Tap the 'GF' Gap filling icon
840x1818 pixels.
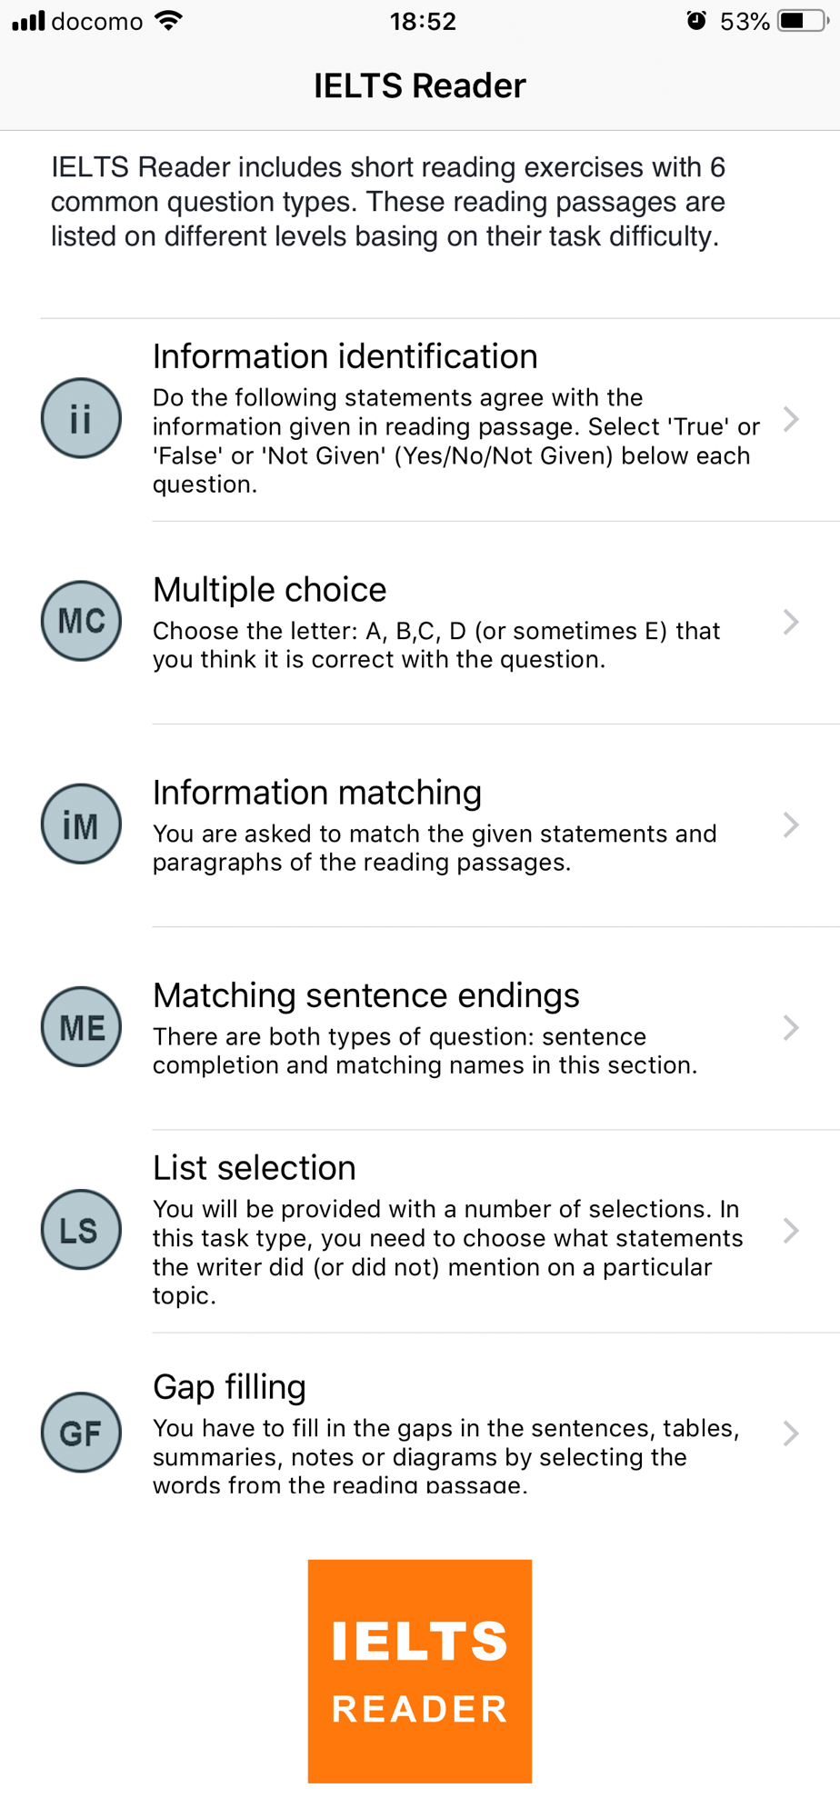tap(81, 1433)
